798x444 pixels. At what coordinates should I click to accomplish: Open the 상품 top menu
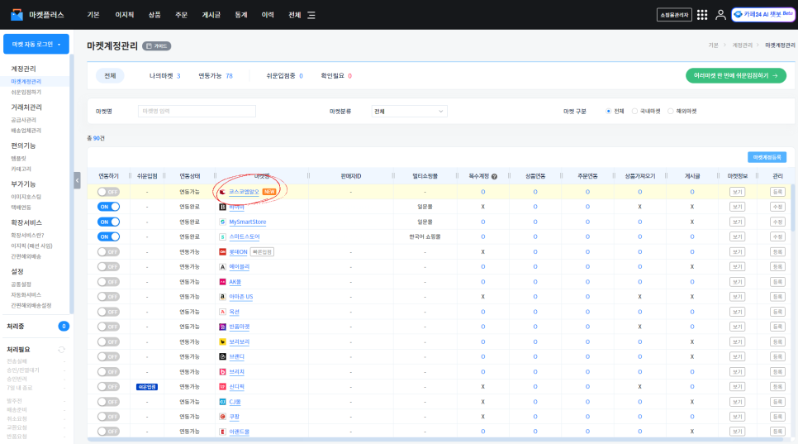(154, 15)
